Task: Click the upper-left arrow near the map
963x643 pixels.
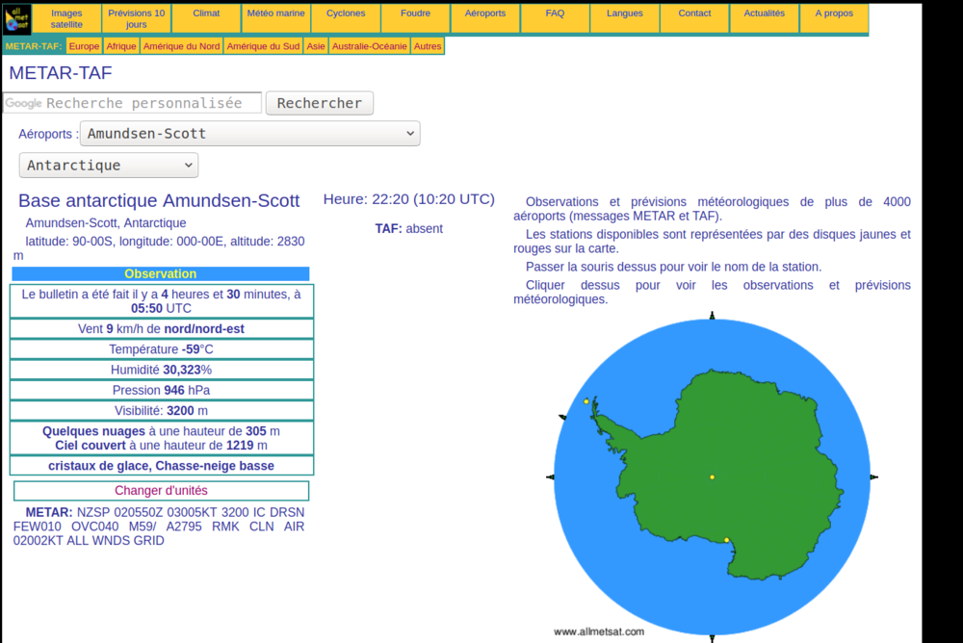Action: (562, 417)
